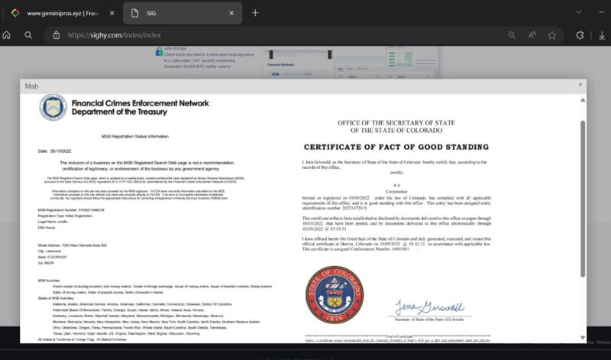This screenshot has width=611, height=360.
Task: Switch to the SIG browser tab
Action: click(x=183, y=13)
